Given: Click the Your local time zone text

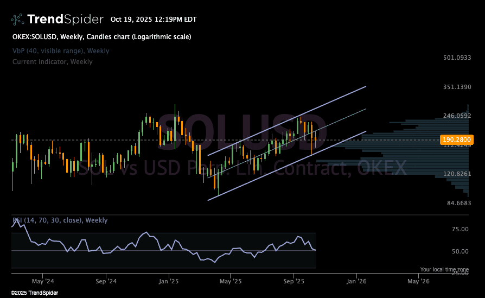Looking at the screenshot, I should 444,269.
